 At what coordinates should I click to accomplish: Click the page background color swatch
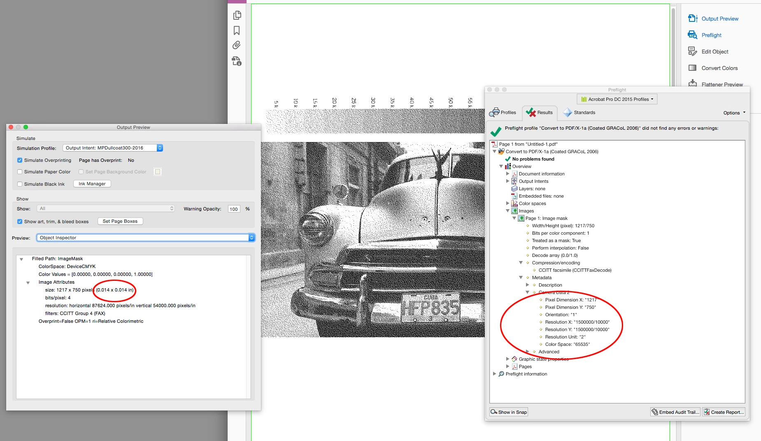[x=158, y=172]
